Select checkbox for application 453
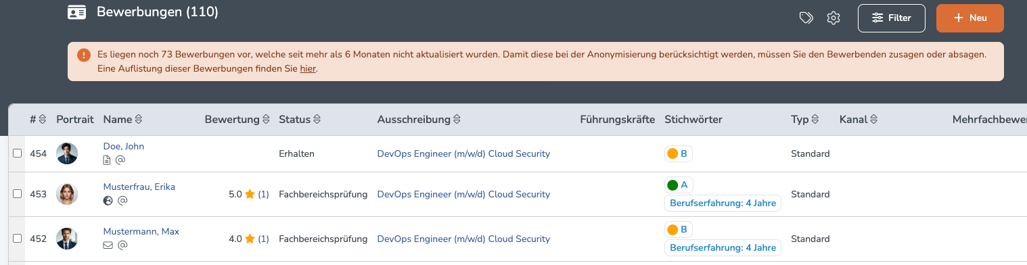The image size is (1027, 265). pos(18,194)
